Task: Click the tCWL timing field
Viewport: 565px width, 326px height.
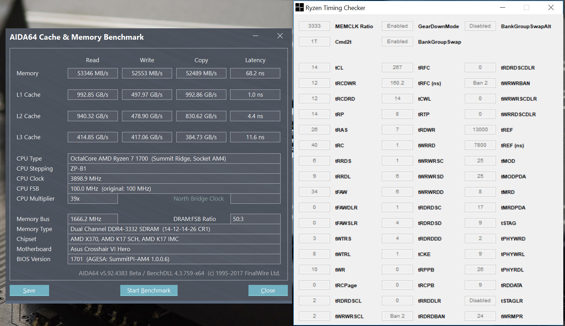Action: 397,98
